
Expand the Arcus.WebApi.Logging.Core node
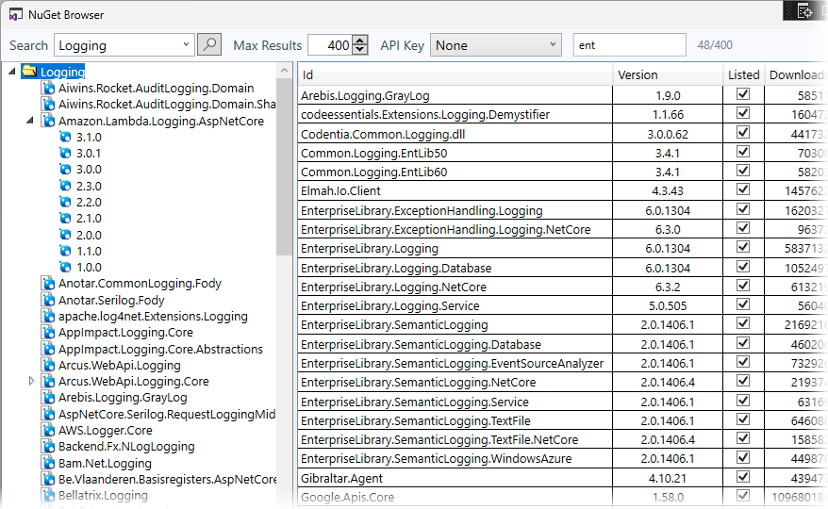[x=31, y=381]
